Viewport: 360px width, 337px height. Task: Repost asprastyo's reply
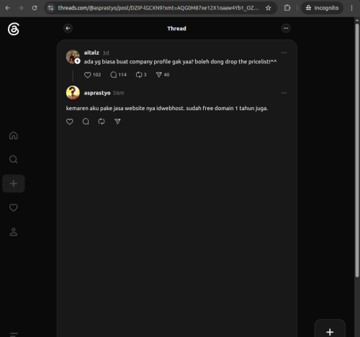[102, 122]
